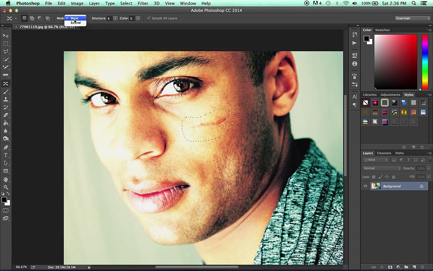Select the Pen tool

tap(6, 147)
